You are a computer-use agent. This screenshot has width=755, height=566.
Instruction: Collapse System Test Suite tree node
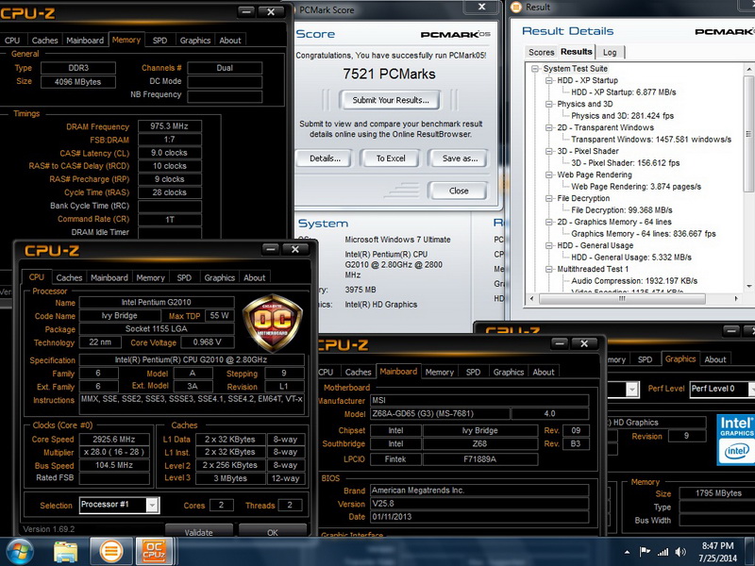[534, 69]
